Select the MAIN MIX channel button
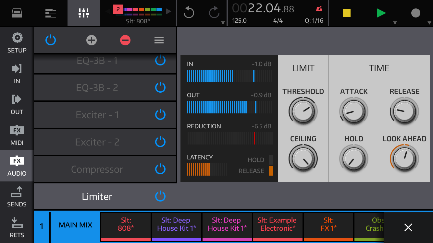The width and height of the screenshot is (433, 243). 75,225
